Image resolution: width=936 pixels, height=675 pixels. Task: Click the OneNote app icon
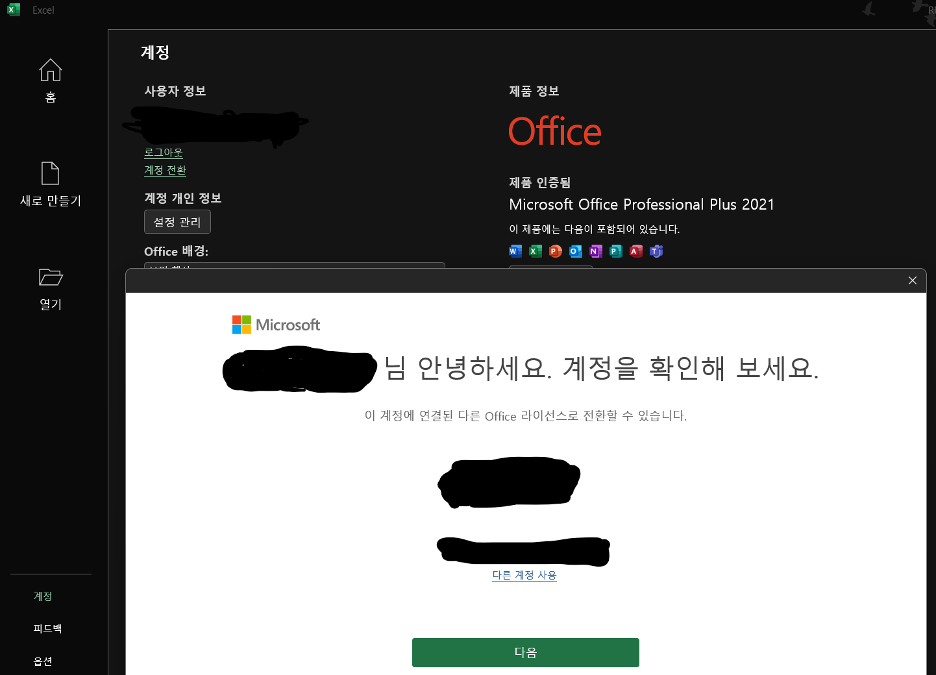click(596, 251)
